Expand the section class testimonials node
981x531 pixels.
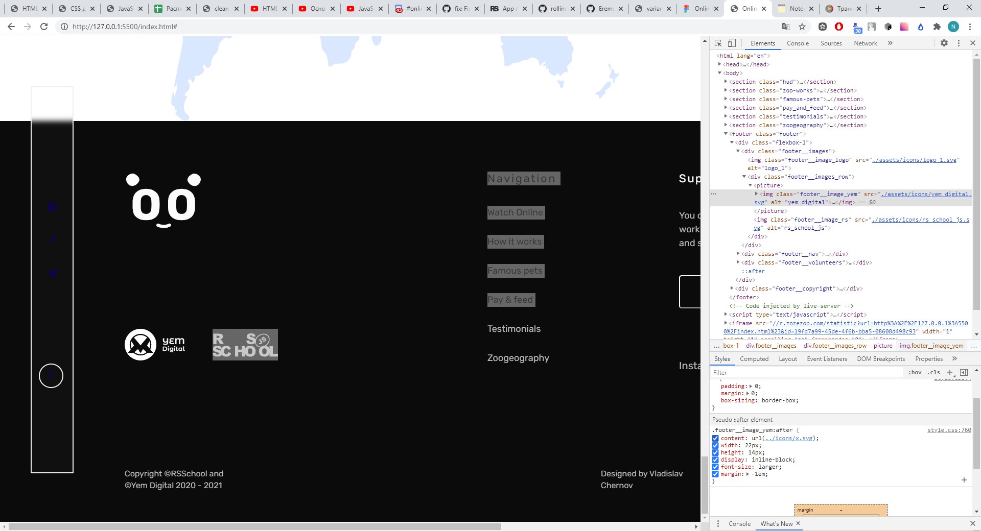(x=726, y=116)
